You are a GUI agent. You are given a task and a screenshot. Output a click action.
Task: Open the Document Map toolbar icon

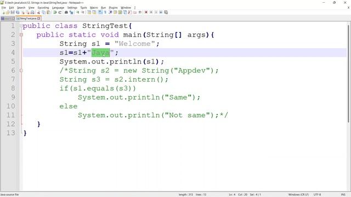click(120, 12)
